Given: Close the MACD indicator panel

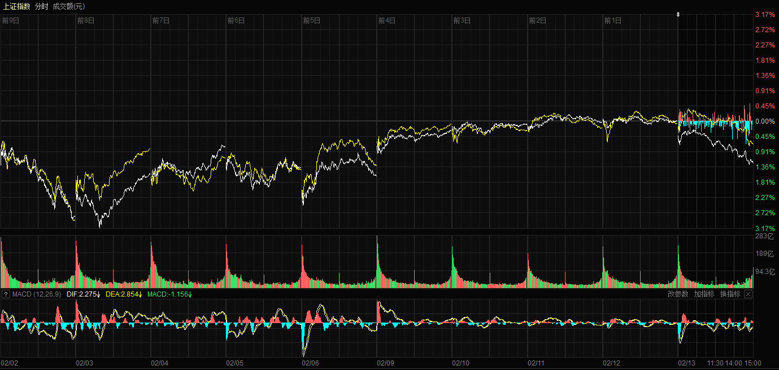Looking at the screenshot, I should (x=748, y=294).
